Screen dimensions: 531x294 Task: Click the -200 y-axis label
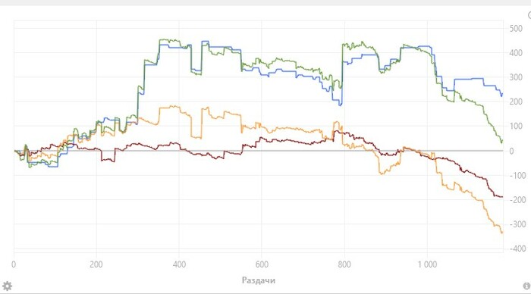pyautogui.click(x=517, y=200)
